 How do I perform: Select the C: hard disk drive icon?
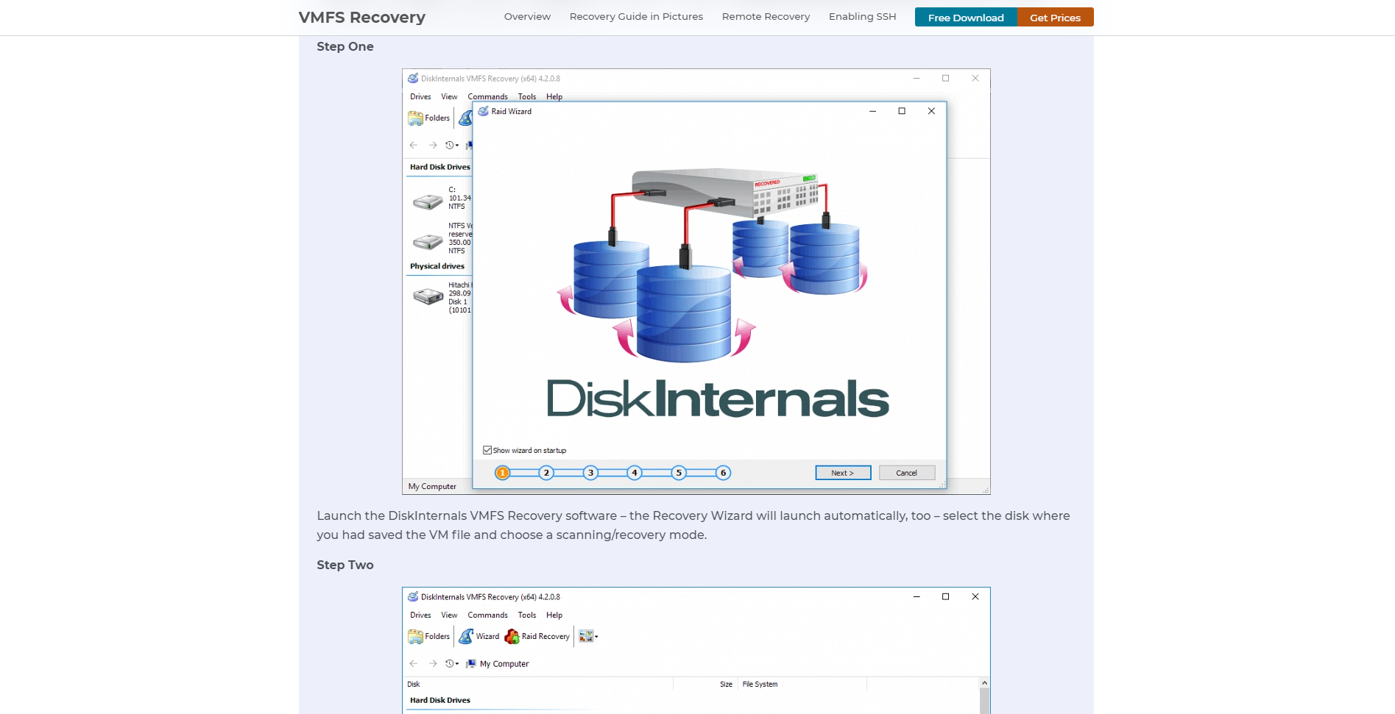pos(428,201)
